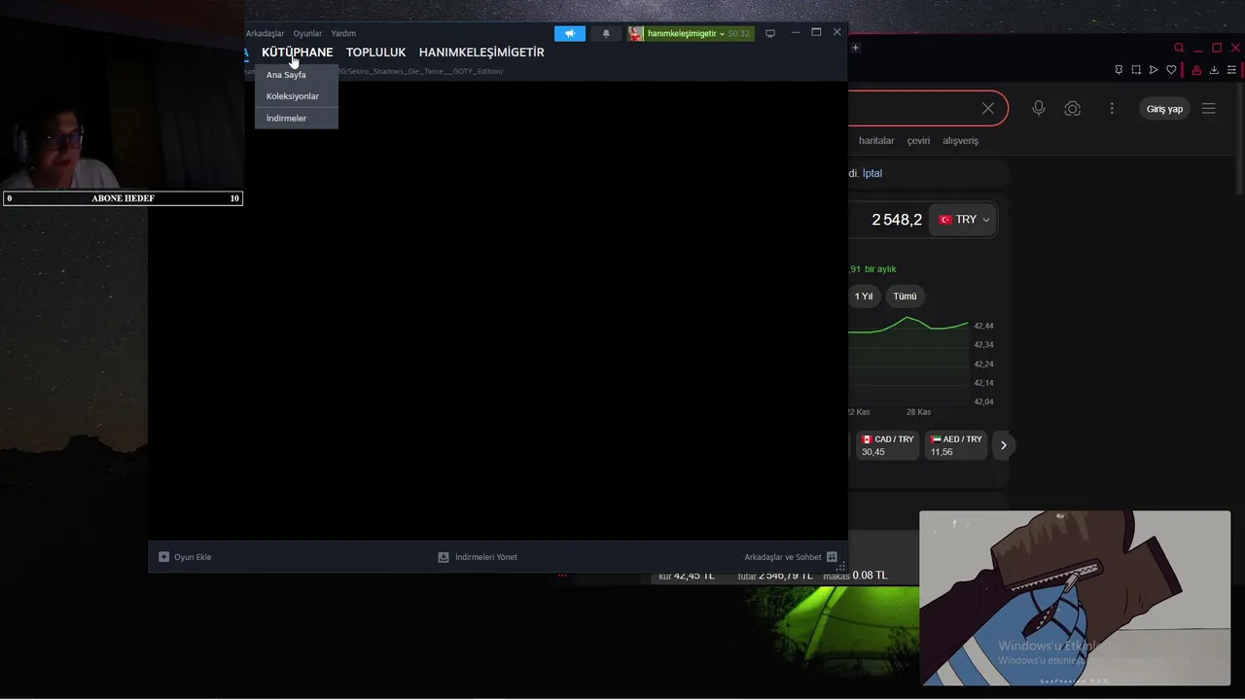Switch to the haritalar search tab
This screenshot has height=700, width=1245.
pyautogui.click(x=876, y=141)
